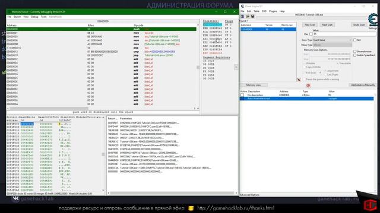Select the pop eax instruction row
Viewport: 380px width, 213px height.
click(102, 48)
